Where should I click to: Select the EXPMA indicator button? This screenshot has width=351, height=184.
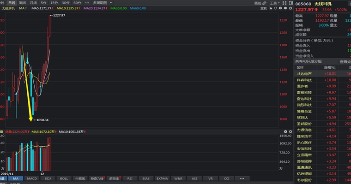tap(162, 178)
